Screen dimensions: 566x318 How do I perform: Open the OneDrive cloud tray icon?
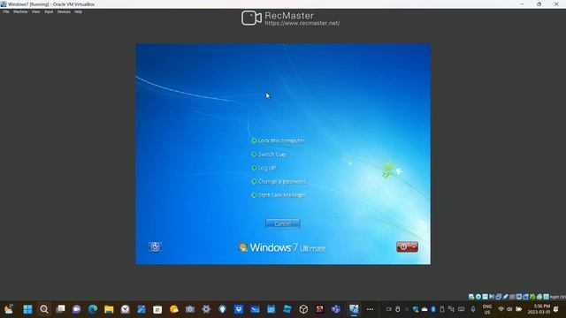[x=424, y=309]
